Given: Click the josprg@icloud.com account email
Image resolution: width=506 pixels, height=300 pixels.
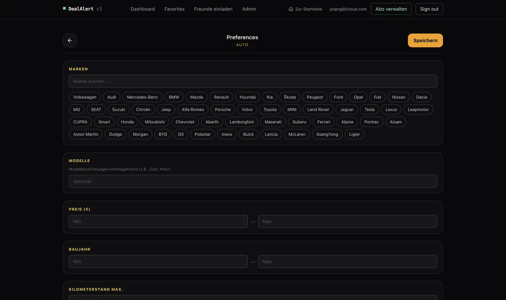Looking at the screenshot, I should [348, 9].
